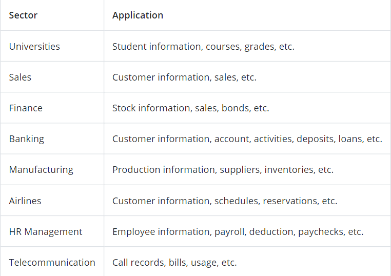
Task: Click 'Student information, courses, grades' text
Action: point(193,46)
